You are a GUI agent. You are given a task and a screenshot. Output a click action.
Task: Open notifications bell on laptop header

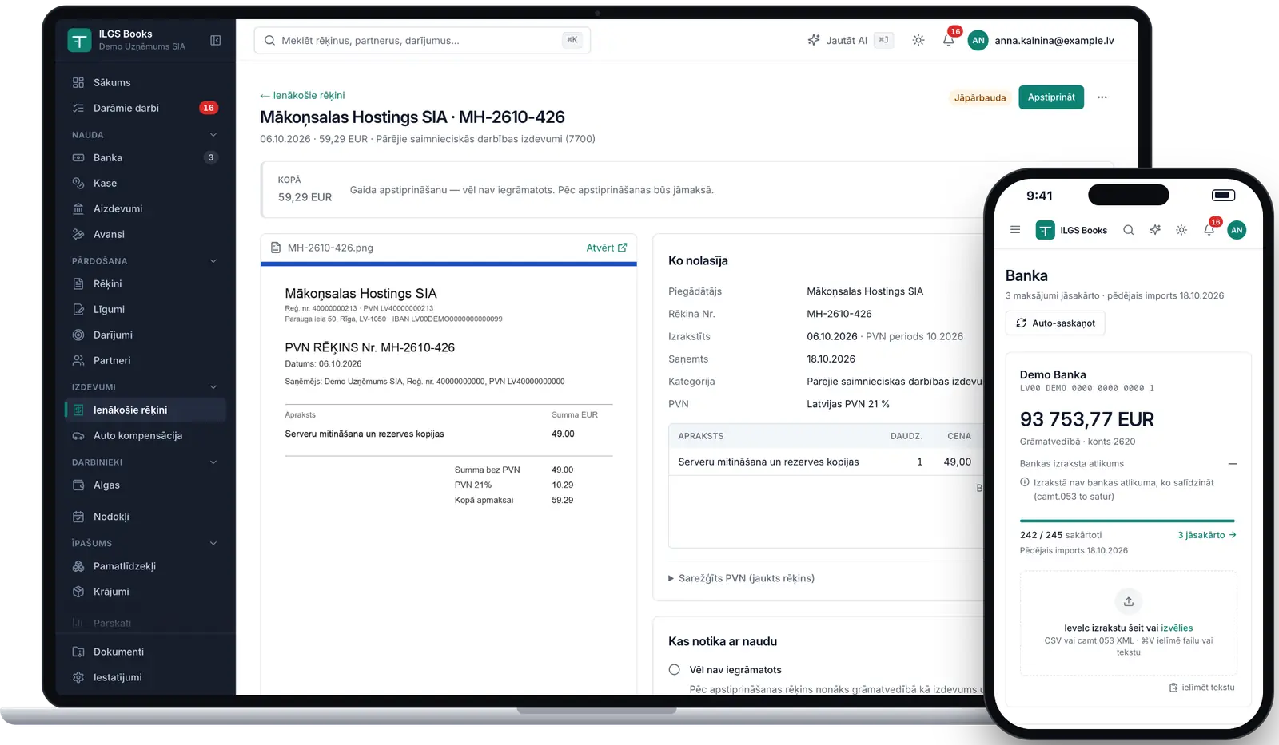tap(949, 40)
